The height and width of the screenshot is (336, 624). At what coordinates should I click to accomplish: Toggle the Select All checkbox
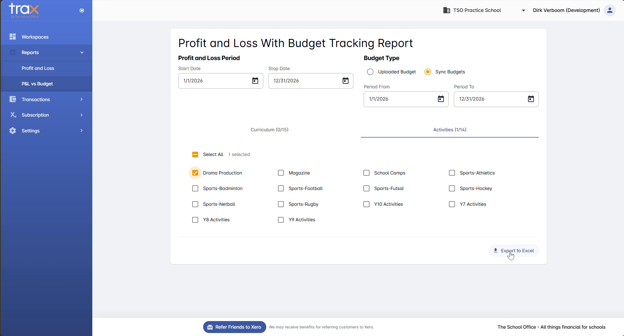[195, 154]
